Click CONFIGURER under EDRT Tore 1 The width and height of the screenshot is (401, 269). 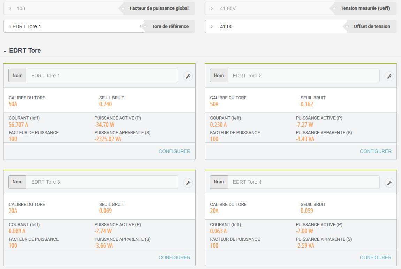click(x=174, y=151)
